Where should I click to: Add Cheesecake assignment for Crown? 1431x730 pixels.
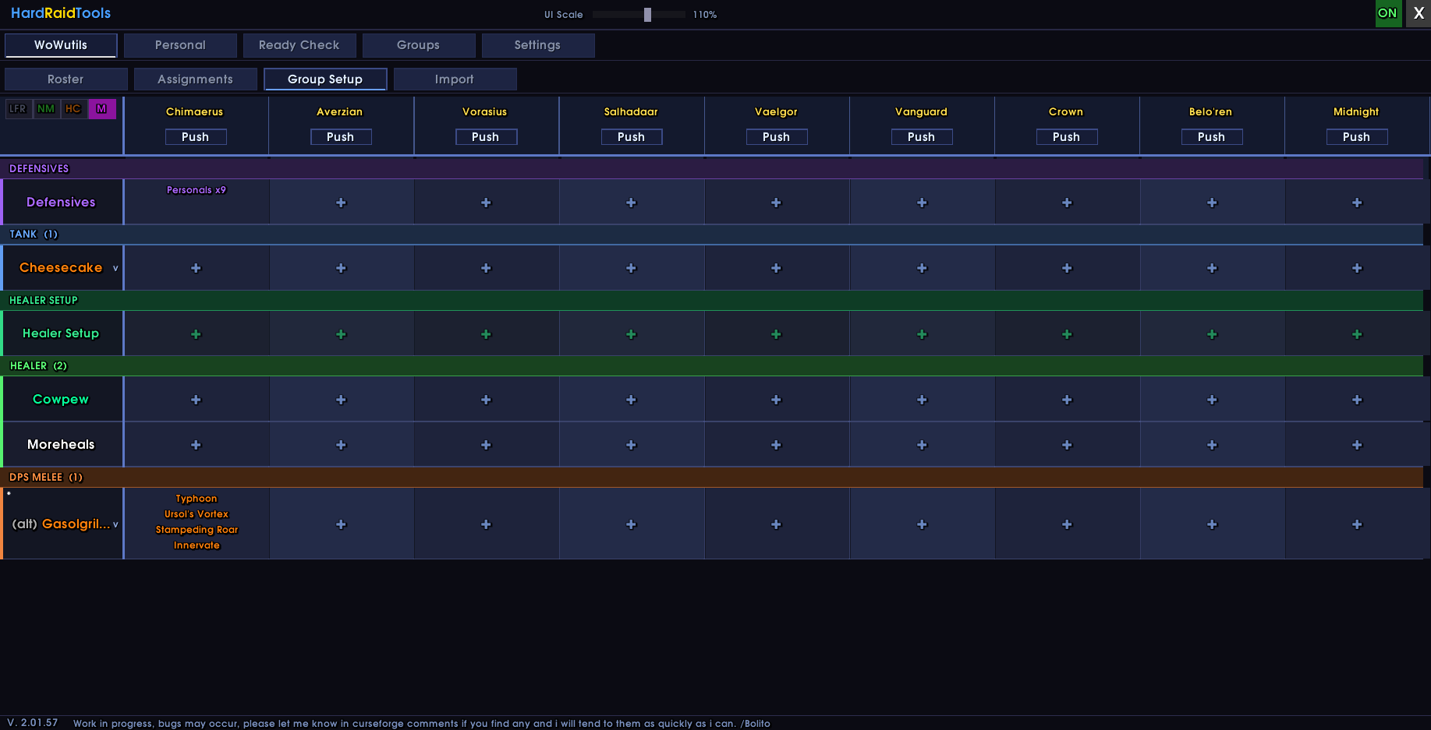(x=1067, y=268)
